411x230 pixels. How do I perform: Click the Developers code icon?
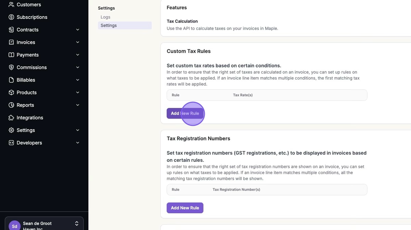click(x=11, y=143)
